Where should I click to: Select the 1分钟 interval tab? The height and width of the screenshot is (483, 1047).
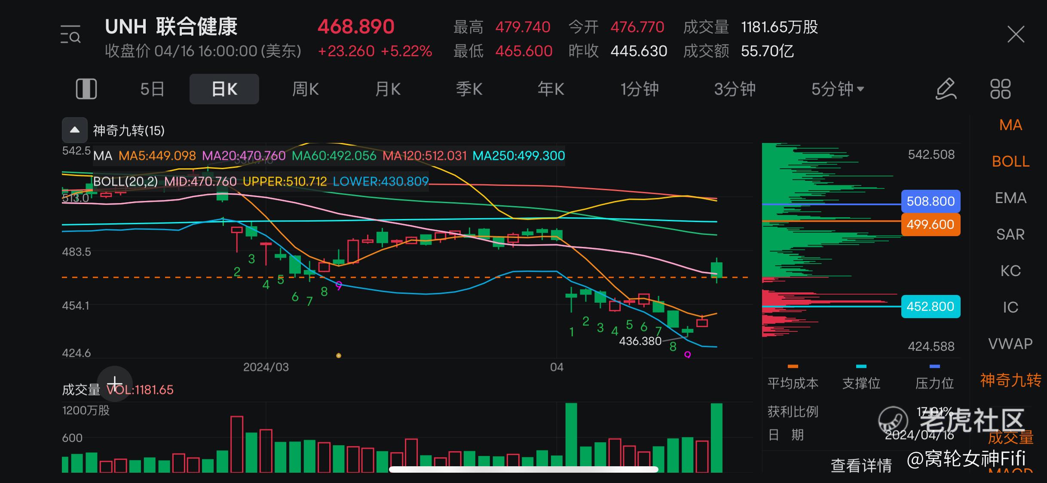click(x=639, y=89)
